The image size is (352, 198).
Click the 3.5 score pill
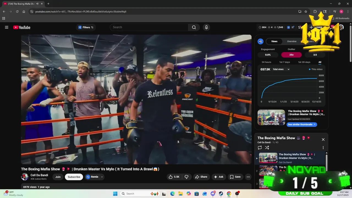tap(315, 55)
